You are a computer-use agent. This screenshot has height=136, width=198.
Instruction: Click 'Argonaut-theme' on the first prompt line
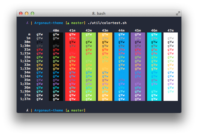click(49, 23)
